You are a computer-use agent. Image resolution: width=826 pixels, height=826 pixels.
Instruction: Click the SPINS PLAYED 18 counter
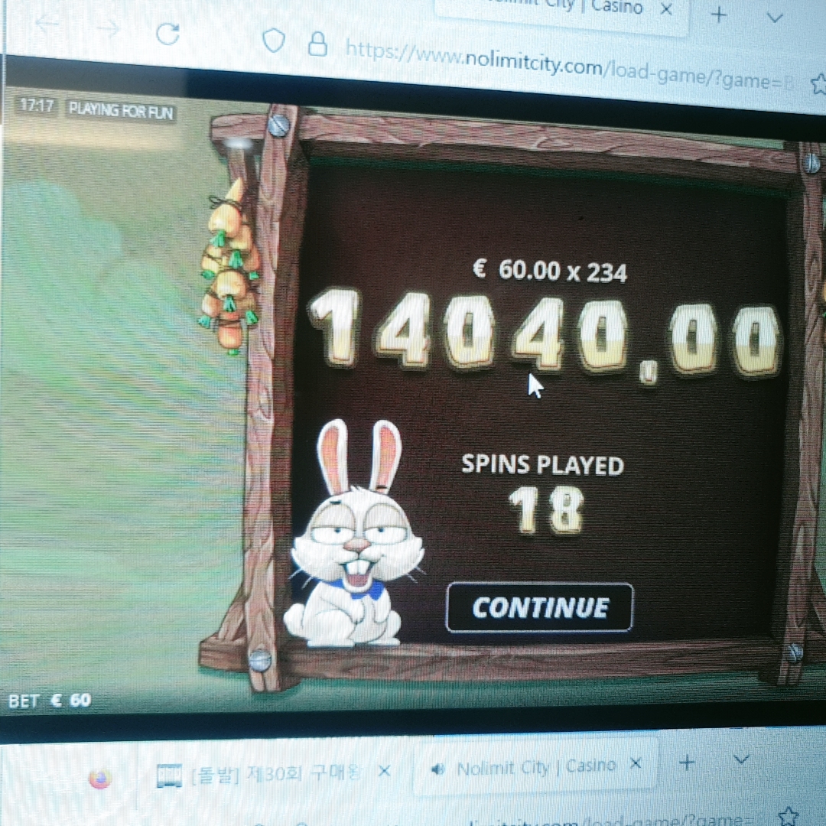pyautogui.click(x=543, y=493)
